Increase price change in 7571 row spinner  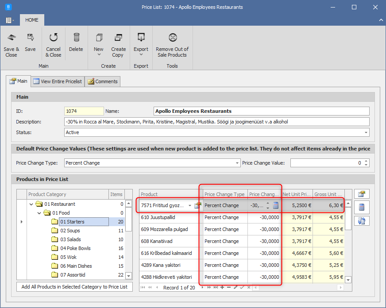coord(268,204)
